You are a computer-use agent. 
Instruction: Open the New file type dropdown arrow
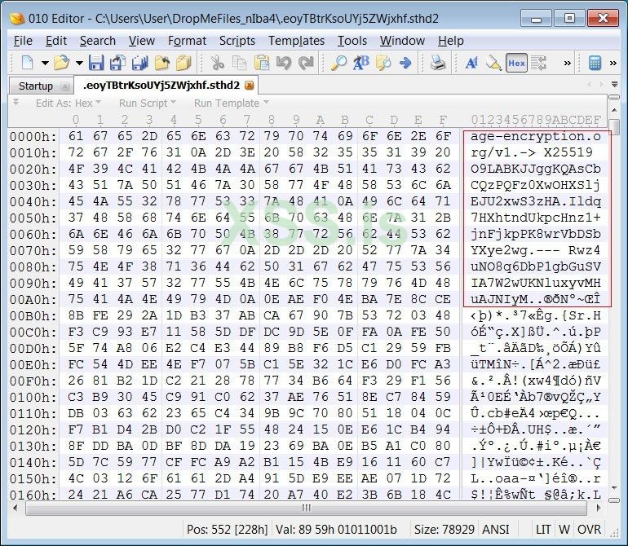45,63
